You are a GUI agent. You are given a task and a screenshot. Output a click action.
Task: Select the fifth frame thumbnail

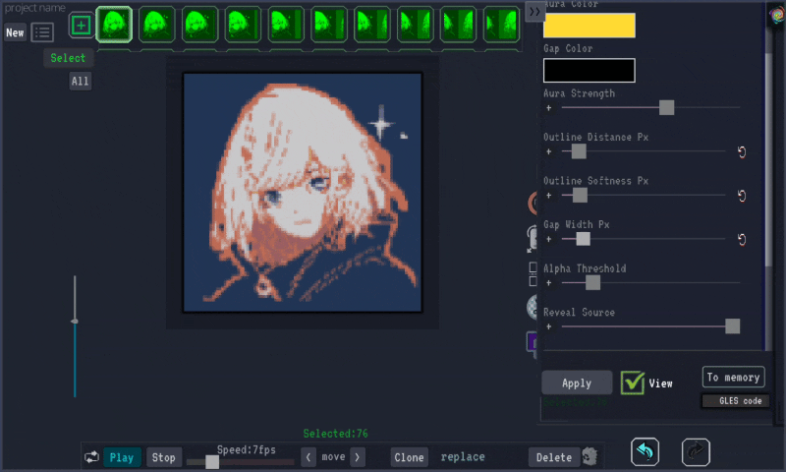(x=286, y=24)
